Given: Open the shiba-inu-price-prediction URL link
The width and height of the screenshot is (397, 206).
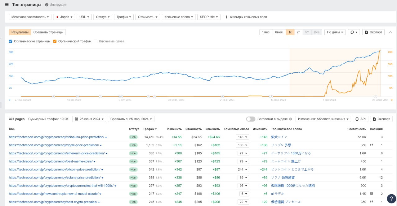Looking at the screenshot, I should click(x=56, y=137).
